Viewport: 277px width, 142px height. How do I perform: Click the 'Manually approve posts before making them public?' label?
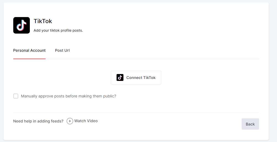[x=68, y=96]
